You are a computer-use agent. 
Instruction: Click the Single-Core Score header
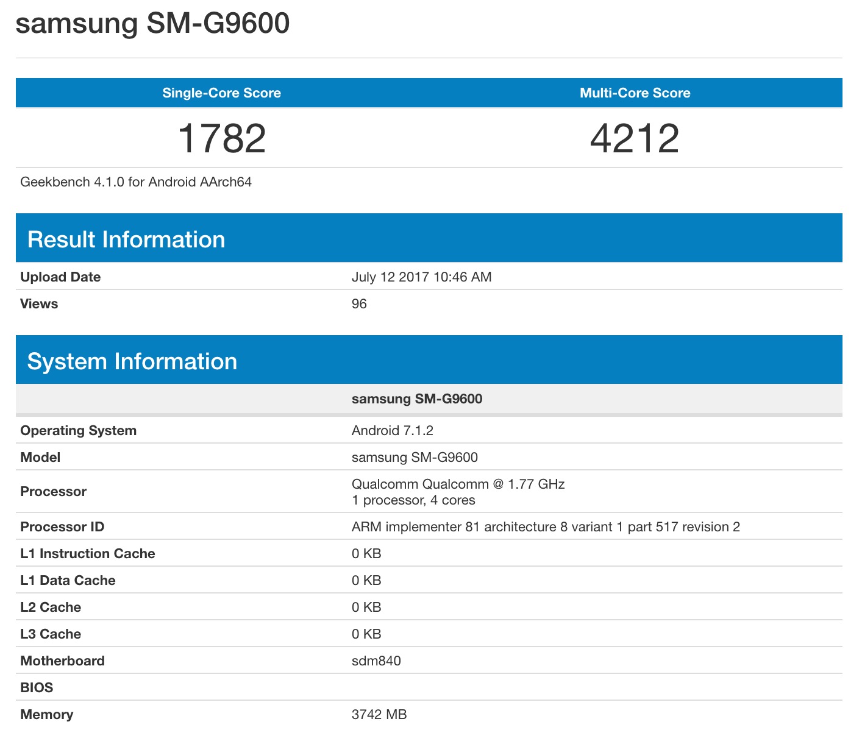pyautogui.click(x=222, y=93)
